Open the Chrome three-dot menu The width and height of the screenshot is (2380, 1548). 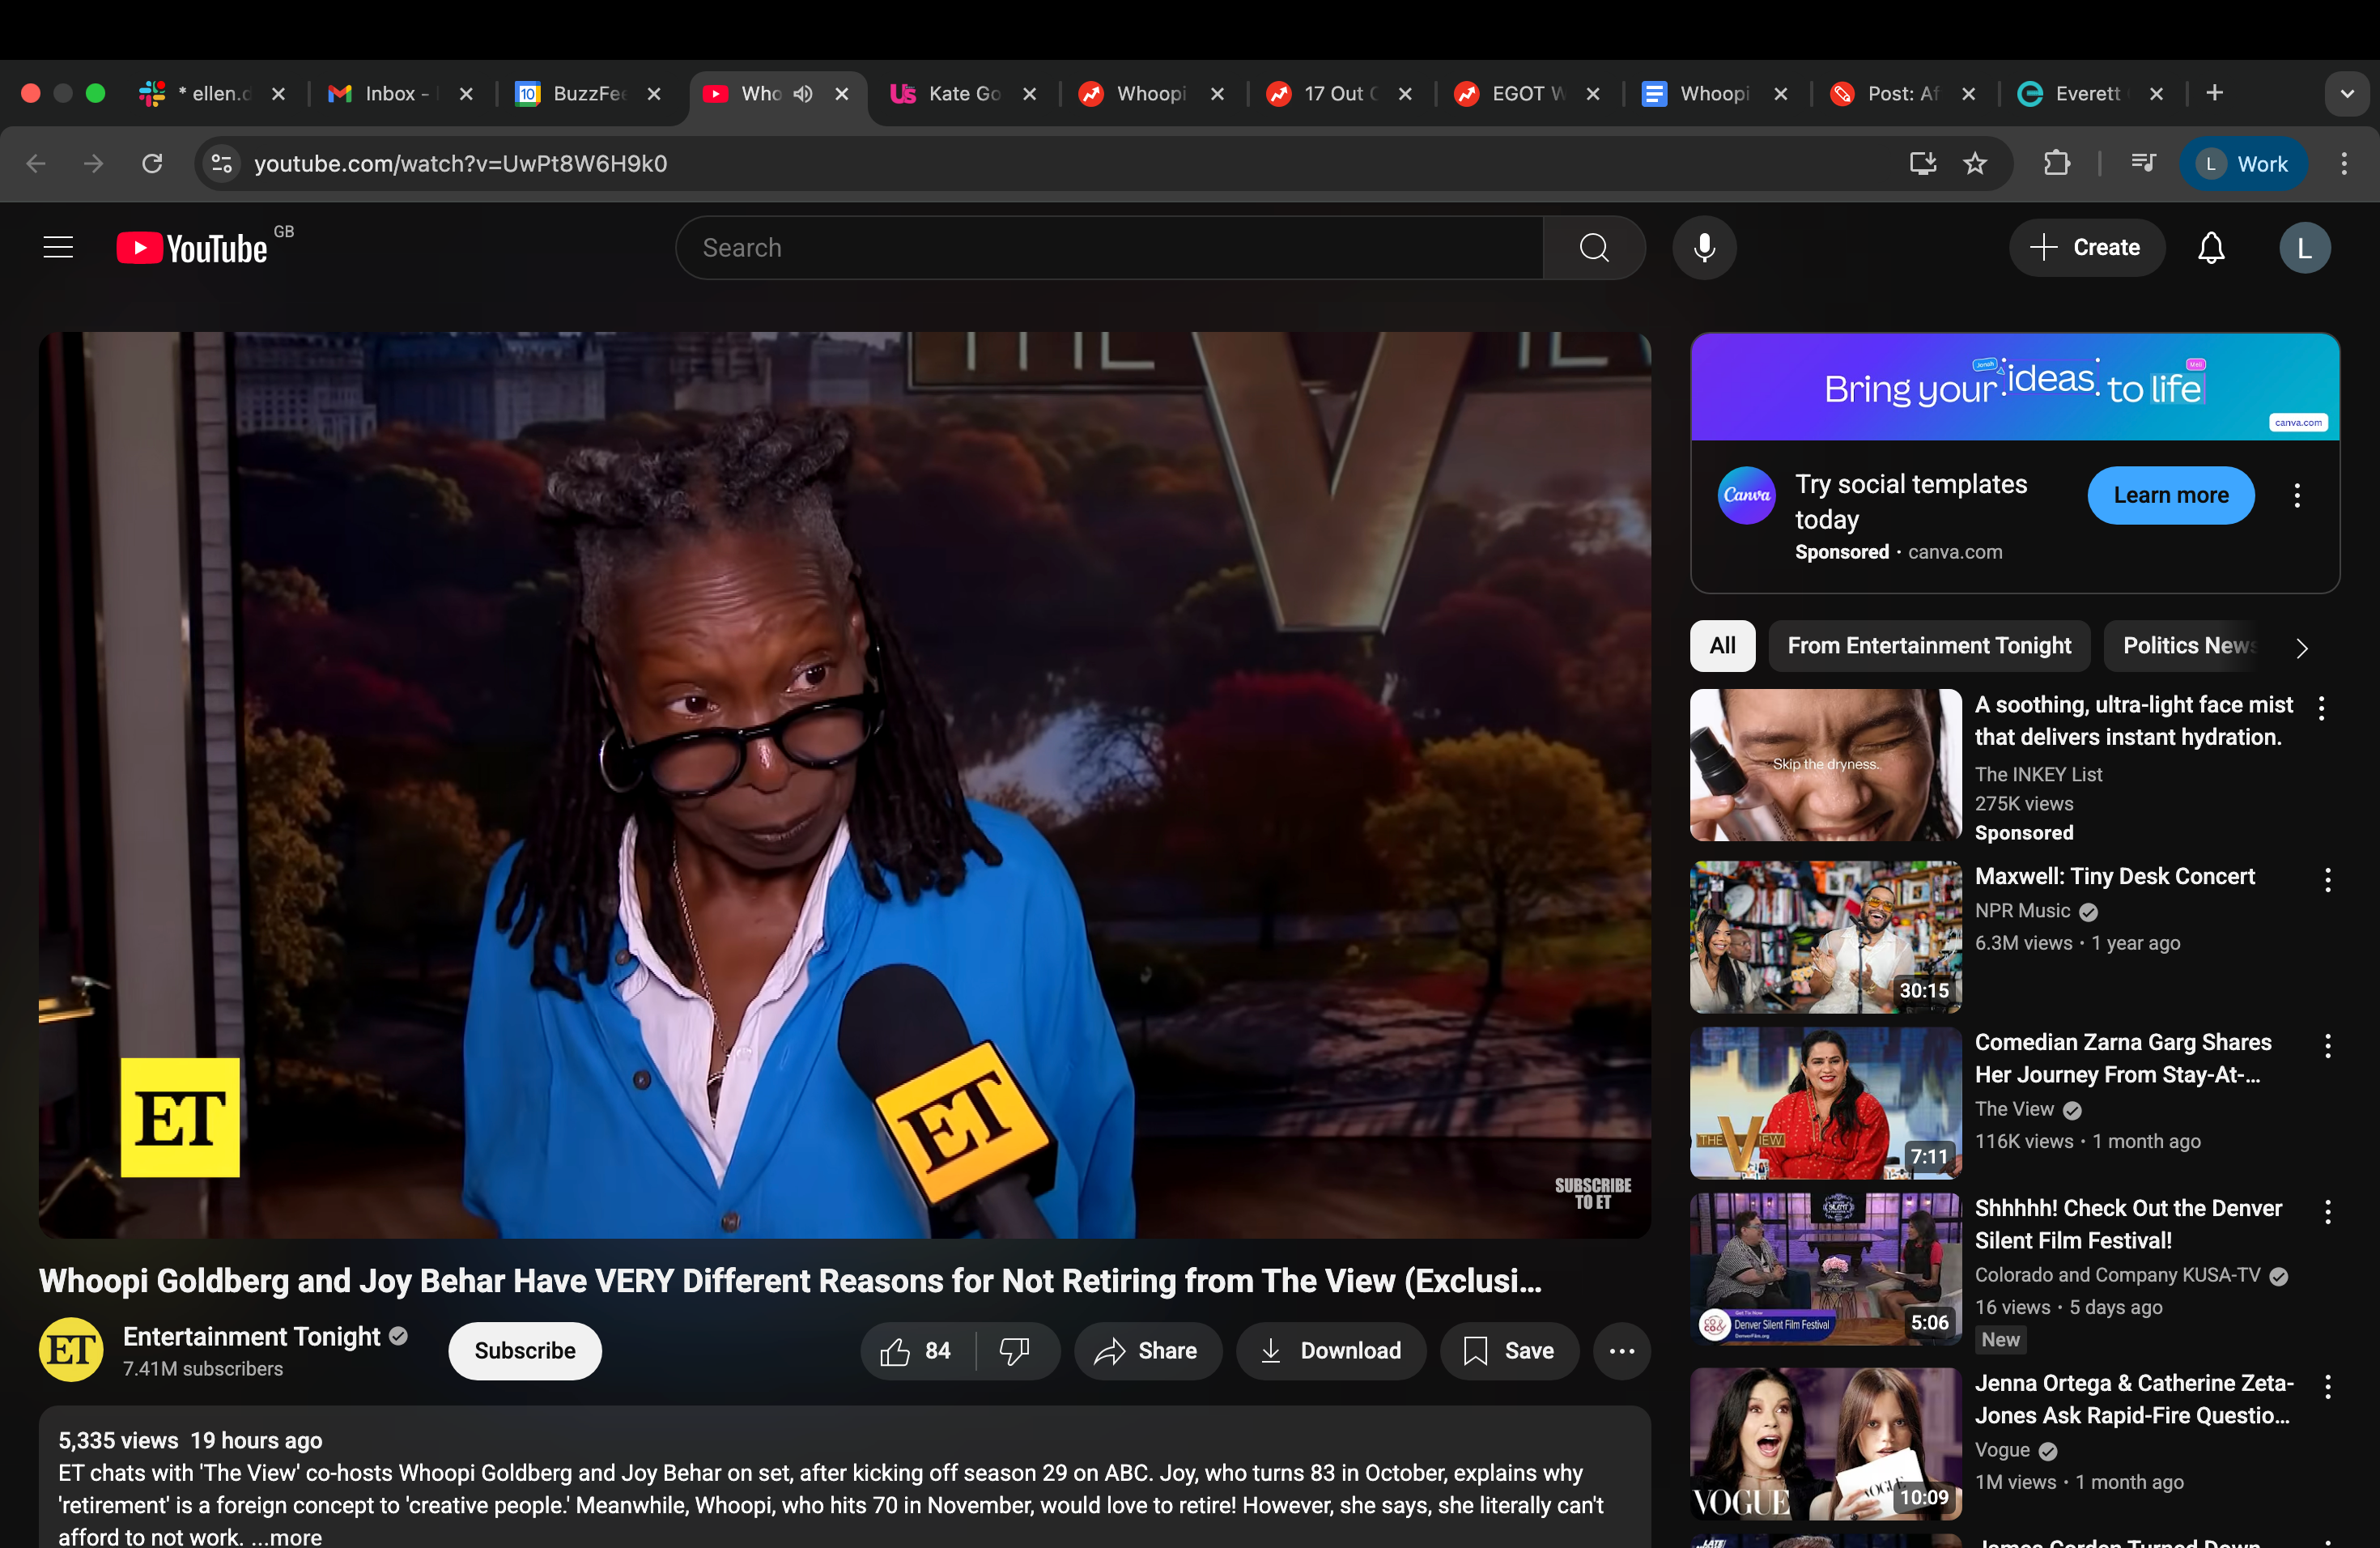click(x=2344, y=163)
